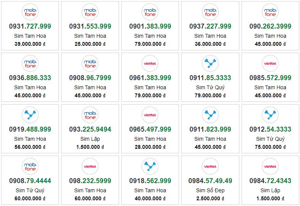Select SIM number 0965.497.999

click(x=150, y=129)
